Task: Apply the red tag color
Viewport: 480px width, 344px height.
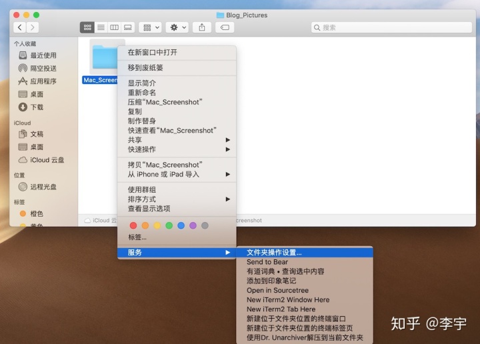Action: pyautogui.click(x=133, y=225)
